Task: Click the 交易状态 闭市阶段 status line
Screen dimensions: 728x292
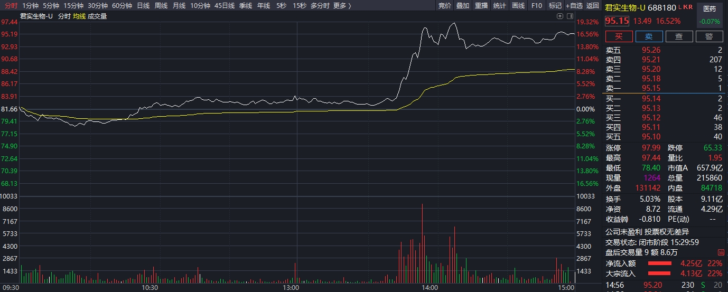Action: [x=652, y=242]
